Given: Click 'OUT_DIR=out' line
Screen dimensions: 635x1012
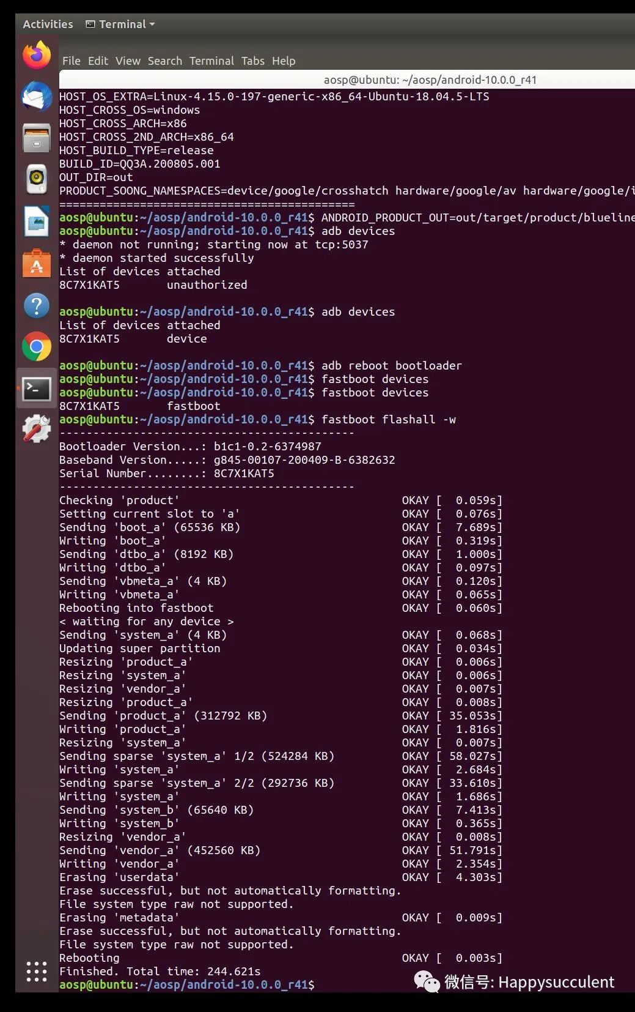Looking at the screenshot, I should (96, 177).
